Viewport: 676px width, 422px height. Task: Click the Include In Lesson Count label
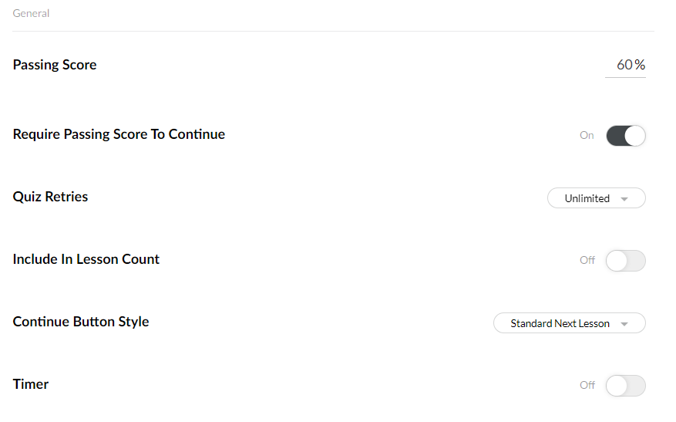(86, 259)
